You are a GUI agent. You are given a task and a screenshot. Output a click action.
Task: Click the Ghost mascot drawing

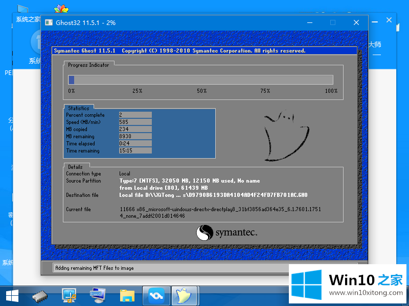286,135
